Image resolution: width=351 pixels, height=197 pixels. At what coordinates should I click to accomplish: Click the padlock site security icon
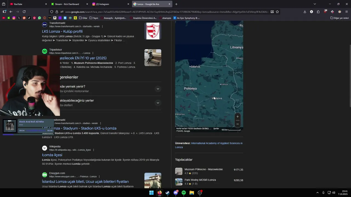point(57,12)
